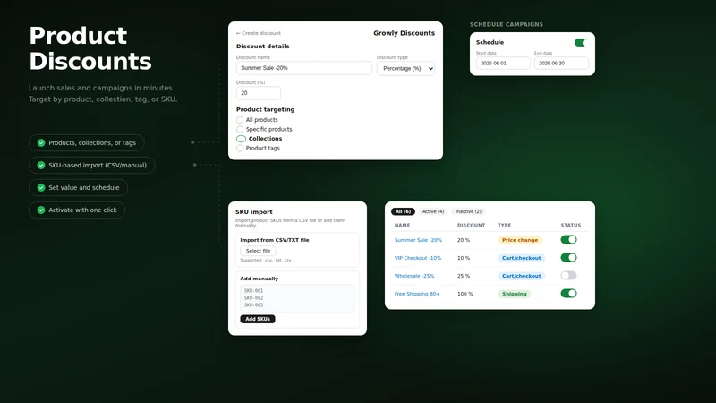Viewport: 716px width, 403px height.
Task: Toggle status switch for Free Shipping 80+
Action: pyautogui.click(x=568, y=294)
